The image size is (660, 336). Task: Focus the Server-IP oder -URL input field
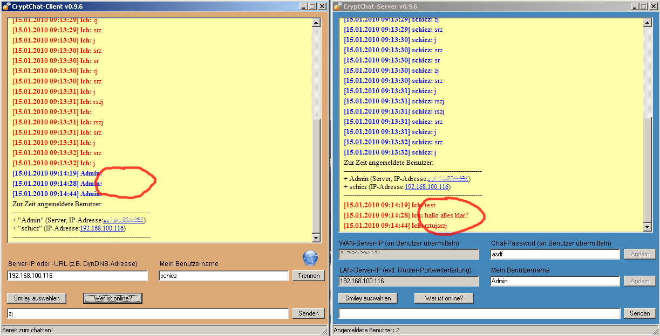click(x=77, y=276)
